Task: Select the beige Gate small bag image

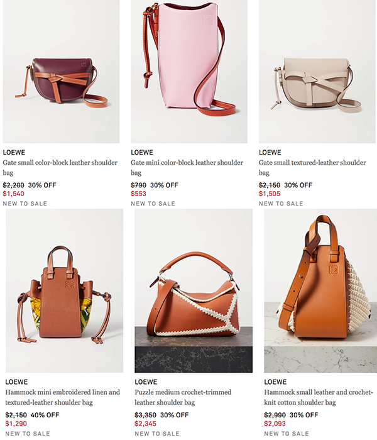Action: coord(317,72)
